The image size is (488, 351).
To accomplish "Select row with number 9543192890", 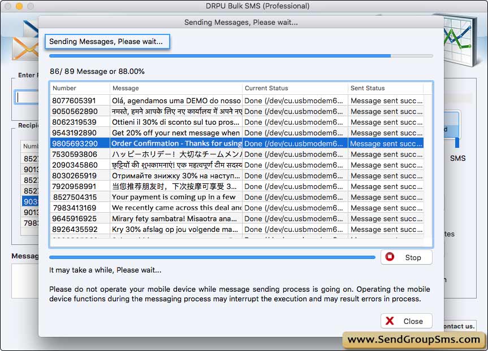I will tap(237, 133).
